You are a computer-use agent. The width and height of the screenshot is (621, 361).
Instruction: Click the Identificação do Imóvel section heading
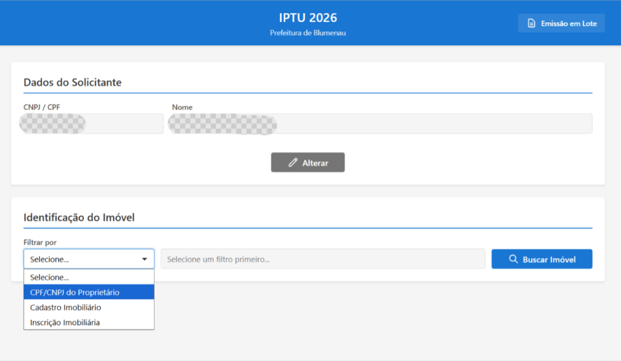[79, 217]
